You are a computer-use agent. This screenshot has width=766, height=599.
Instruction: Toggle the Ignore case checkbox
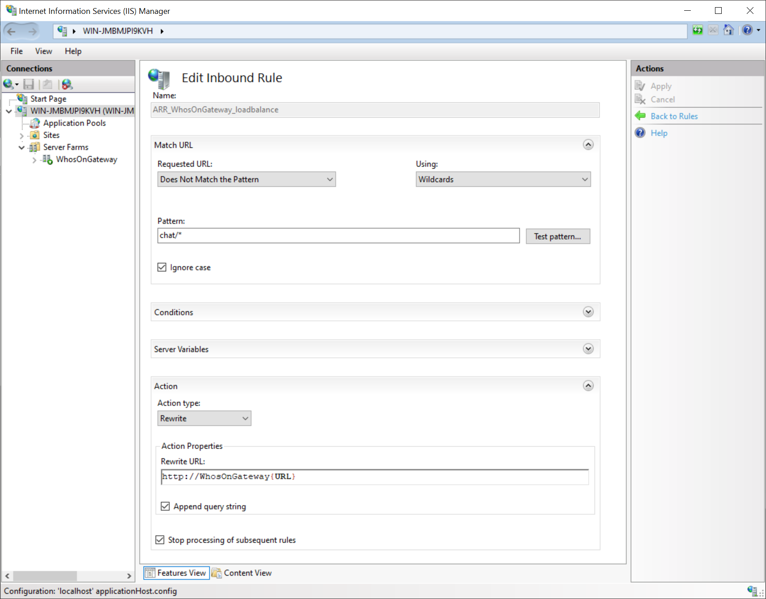coord(162,267)
